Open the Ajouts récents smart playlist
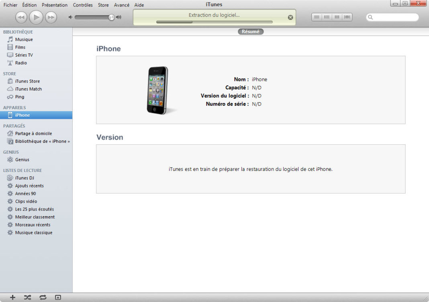Viewport: 429px width, 302px height. [36, 186]
